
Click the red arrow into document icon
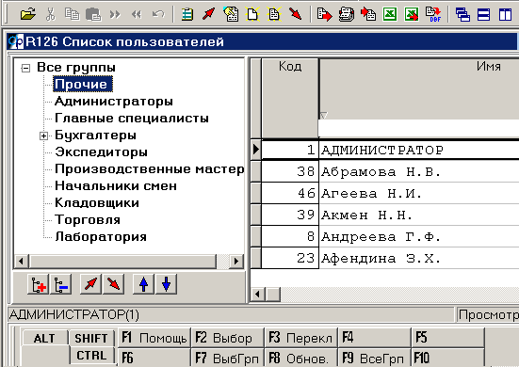tap(368, 14)
